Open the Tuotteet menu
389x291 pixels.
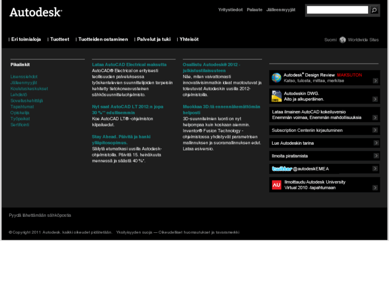tap(59, 40)
